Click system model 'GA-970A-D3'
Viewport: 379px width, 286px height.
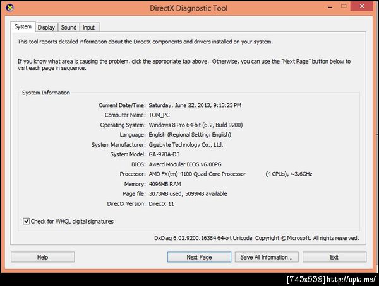(x=164, y=154)
